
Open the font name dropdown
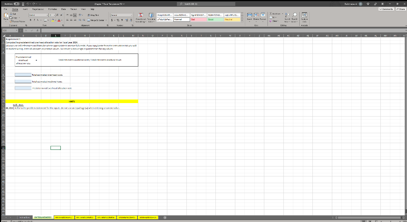coord(47,15)
